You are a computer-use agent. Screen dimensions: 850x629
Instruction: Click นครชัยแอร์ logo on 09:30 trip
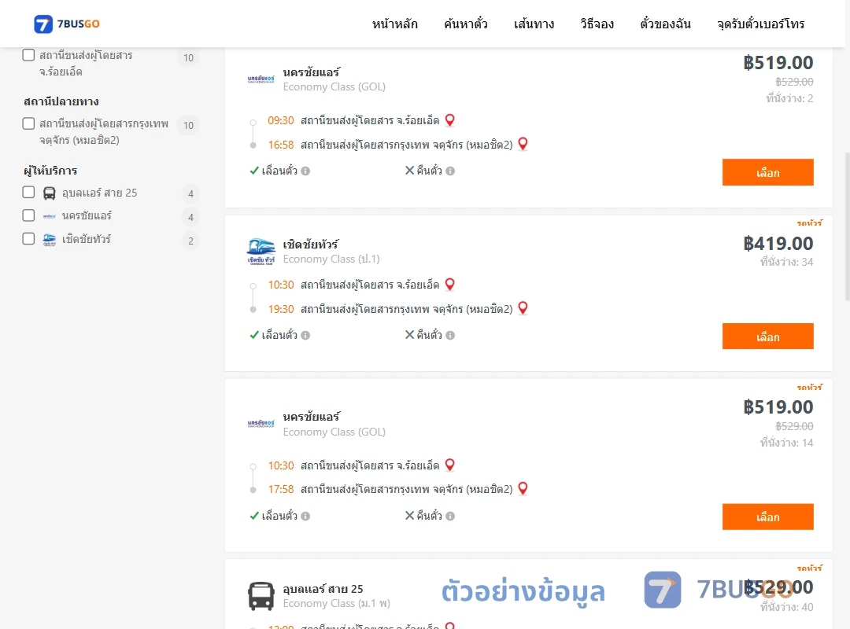261,79
